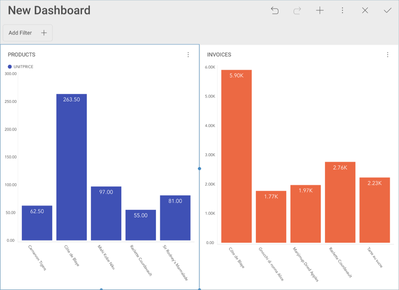Click the New Dashboard title
Image resolution: width=399 pixels, height=290 pixels.
click(49, 11)
